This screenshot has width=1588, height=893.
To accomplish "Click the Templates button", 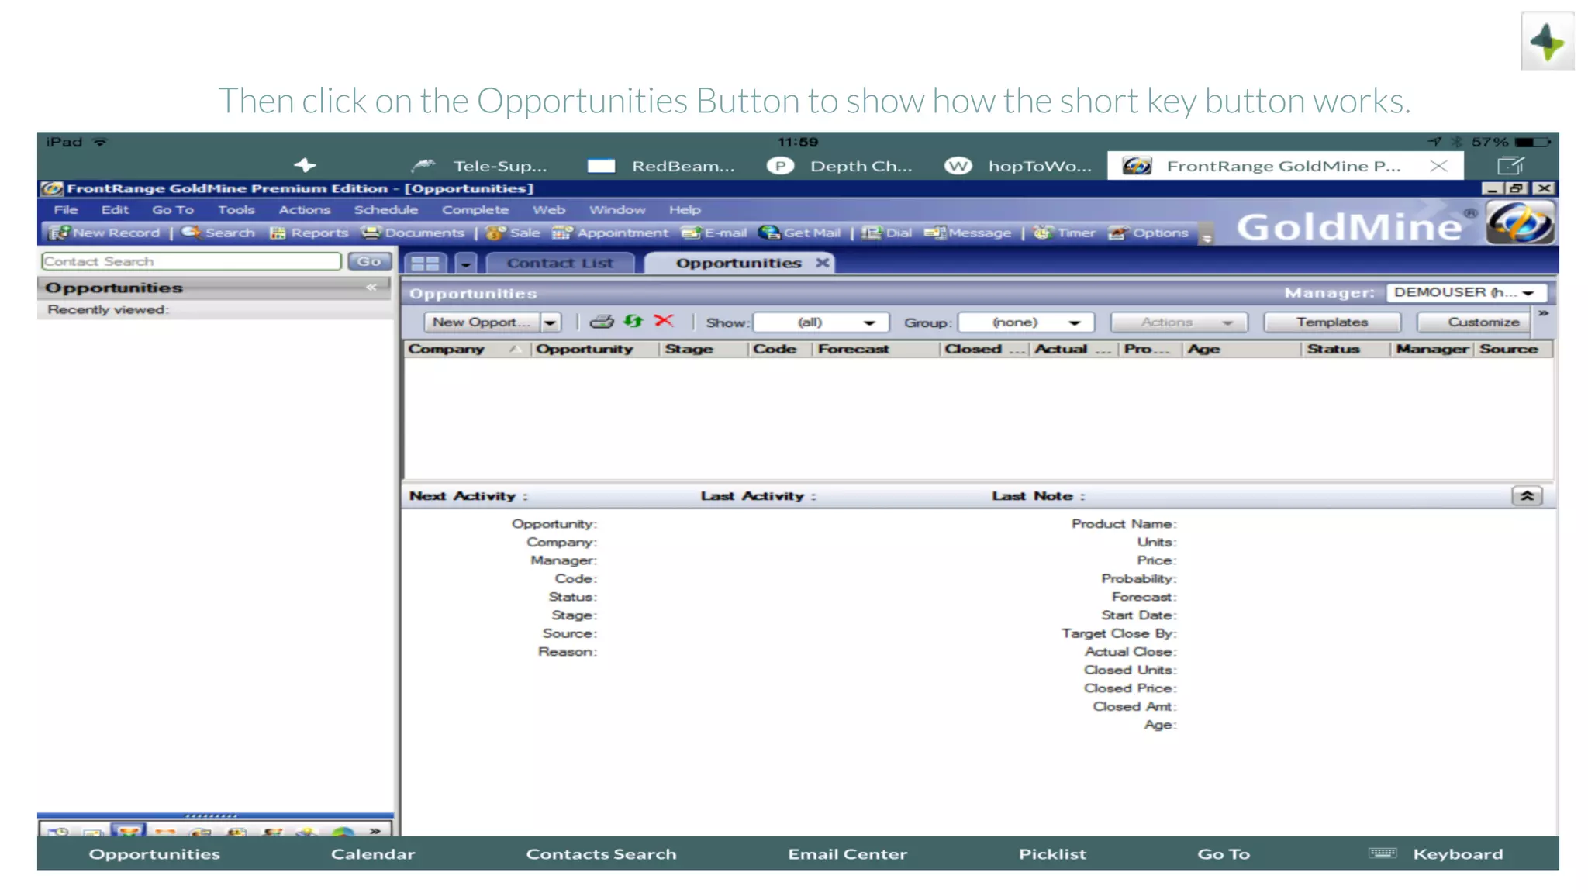I will pos(1331,322).
